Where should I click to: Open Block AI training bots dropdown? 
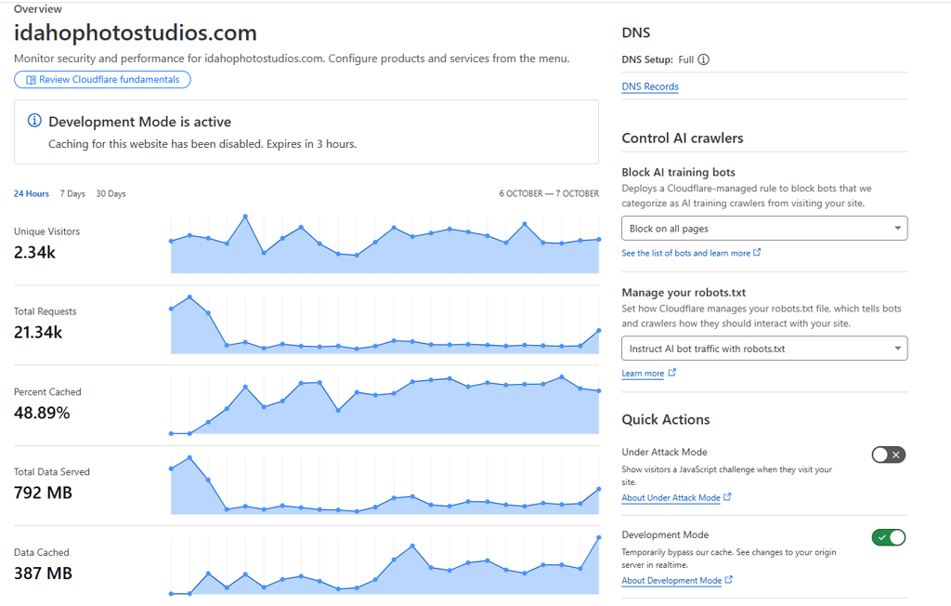(764, 229)
